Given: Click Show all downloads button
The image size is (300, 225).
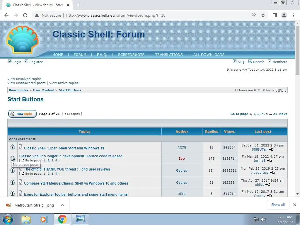Looking at the screenshot, I should pos(278,205).
